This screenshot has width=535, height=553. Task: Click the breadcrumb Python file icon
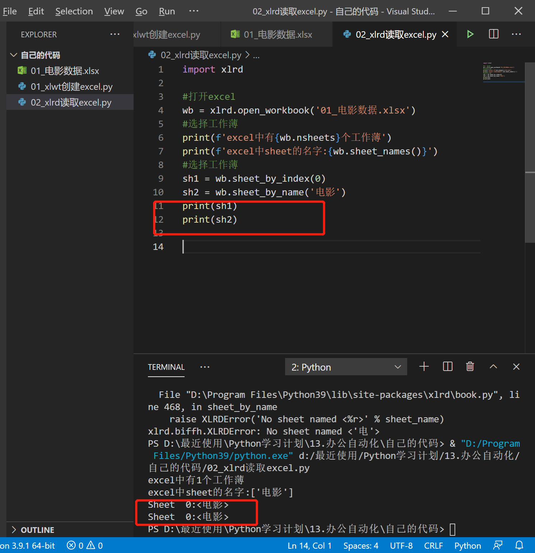152,55
